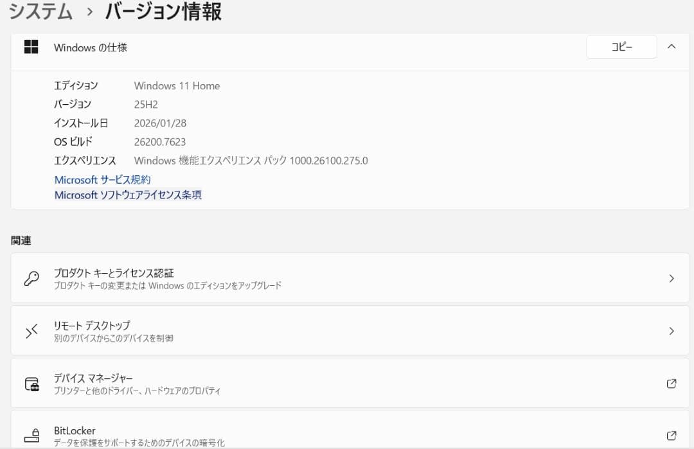Select システム in the breadcrumb
Screen dimensions: 694x449
[x=40, y=12]
